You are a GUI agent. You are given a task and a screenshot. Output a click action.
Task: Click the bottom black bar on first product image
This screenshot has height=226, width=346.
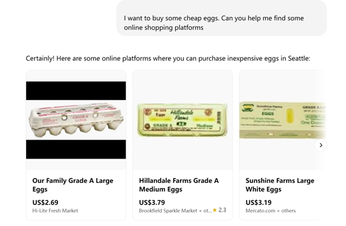click(76, 149)
